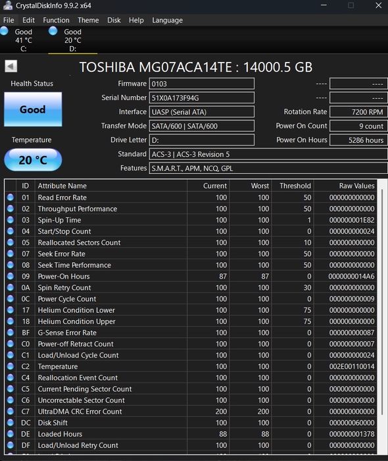Image resolution: width=388 pixels, height=461 pixels.
Task: Click the 20 °C temperature button
Action: click(33, 160)
